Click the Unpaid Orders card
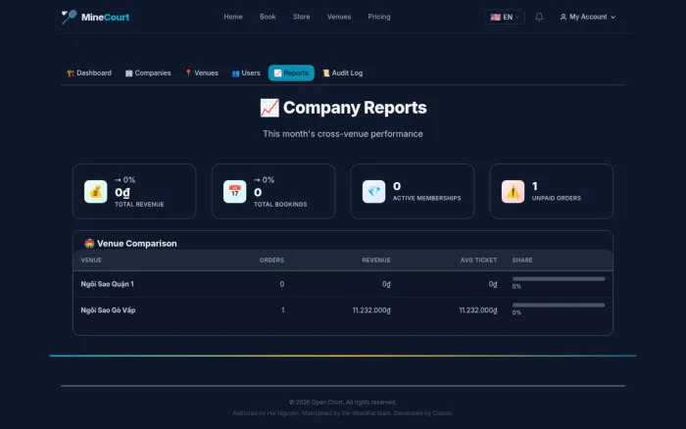Image resolution: width=686 pixels, height=429 pixels. coord(551,192)
